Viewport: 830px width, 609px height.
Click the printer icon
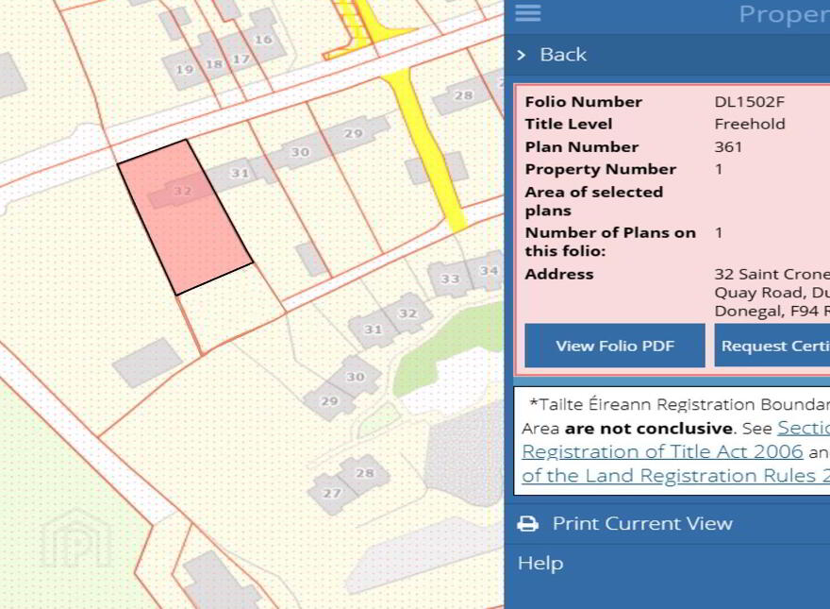pos(528,524)
